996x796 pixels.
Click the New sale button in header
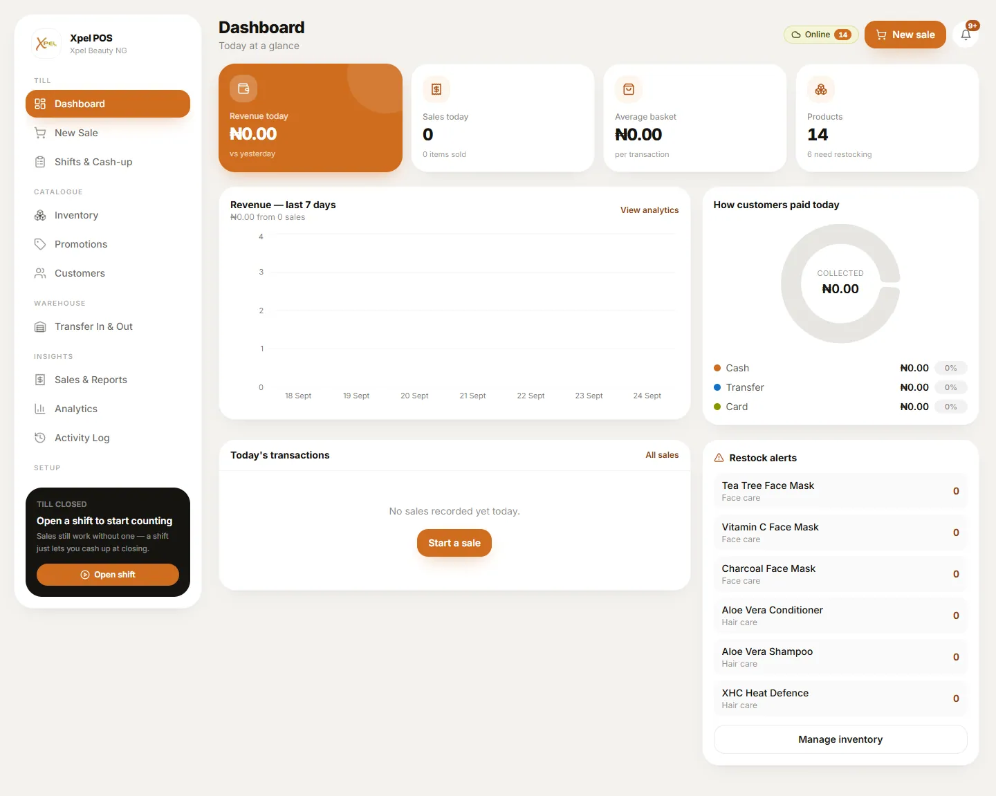(x=905, y=35)
